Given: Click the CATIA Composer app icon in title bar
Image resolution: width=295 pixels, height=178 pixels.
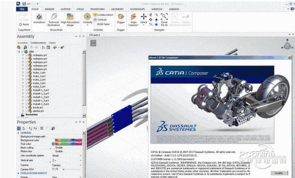Looking at the screenshot, I should tap(18, 4).
